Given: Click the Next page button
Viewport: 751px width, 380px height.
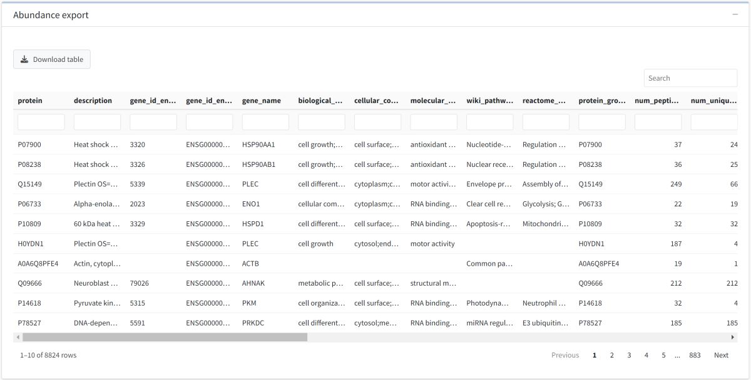Looking at the screenshot, I should pos(721,355).
